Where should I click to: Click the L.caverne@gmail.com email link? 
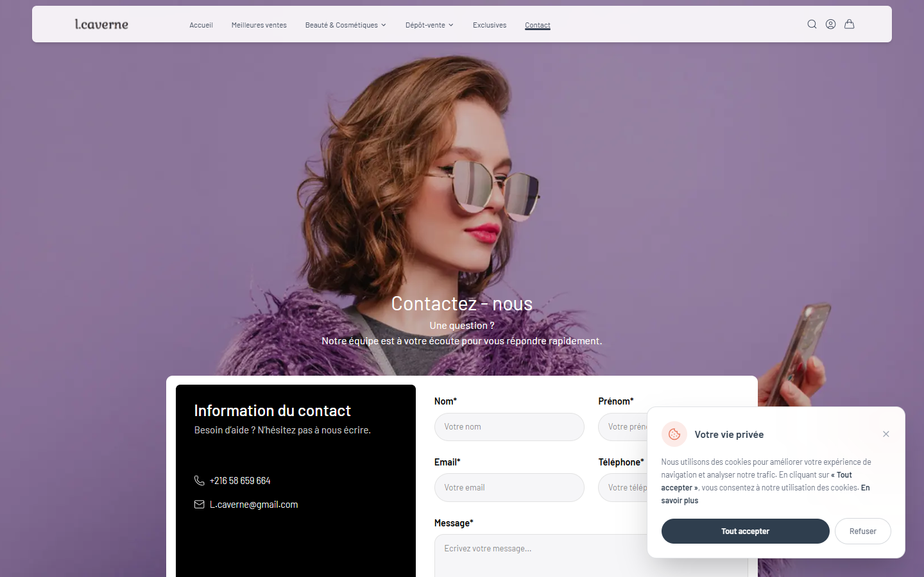pos(253,505)
